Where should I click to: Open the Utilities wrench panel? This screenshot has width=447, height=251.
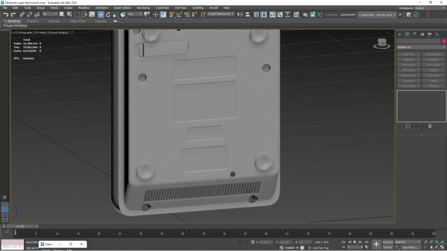pos(437,34)
